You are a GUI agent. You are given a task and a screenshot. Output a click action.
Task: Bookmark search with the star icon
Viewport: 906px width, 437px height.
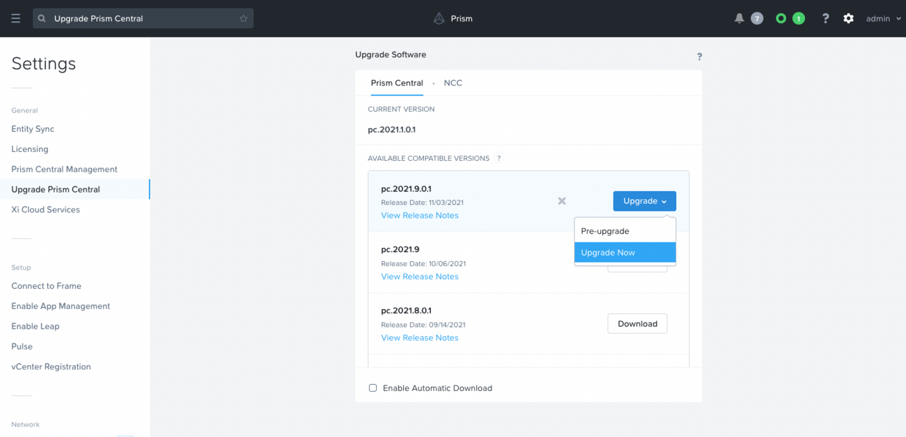click(243, 19)
